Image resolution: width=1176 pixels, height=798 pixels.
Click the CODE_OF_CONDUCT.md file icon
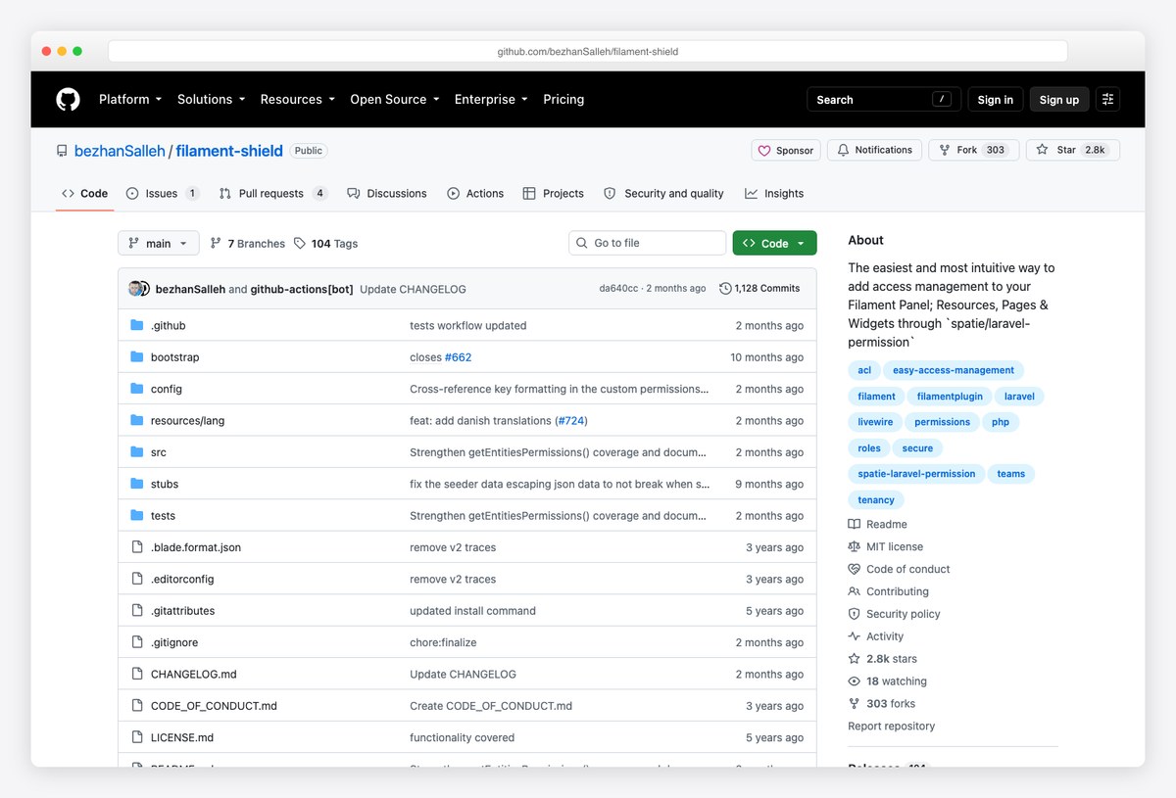pyautogui.click(x=137, y=705)
